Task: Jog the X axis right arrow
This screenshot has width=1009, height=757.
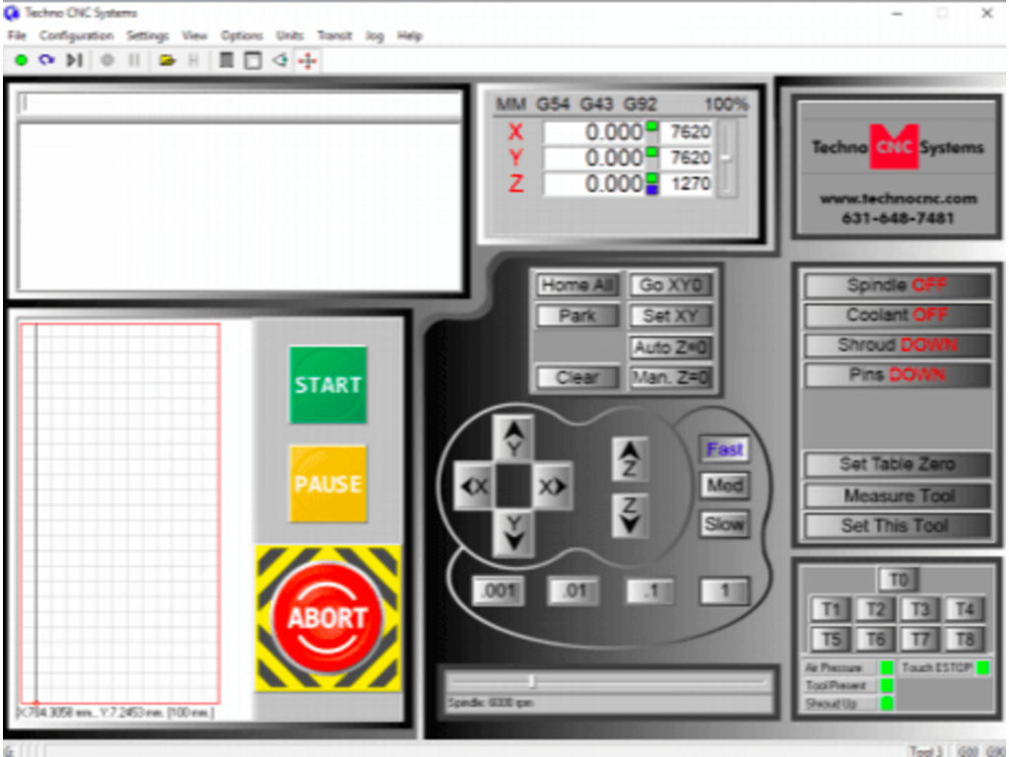Action: click(x=553, y=487)
